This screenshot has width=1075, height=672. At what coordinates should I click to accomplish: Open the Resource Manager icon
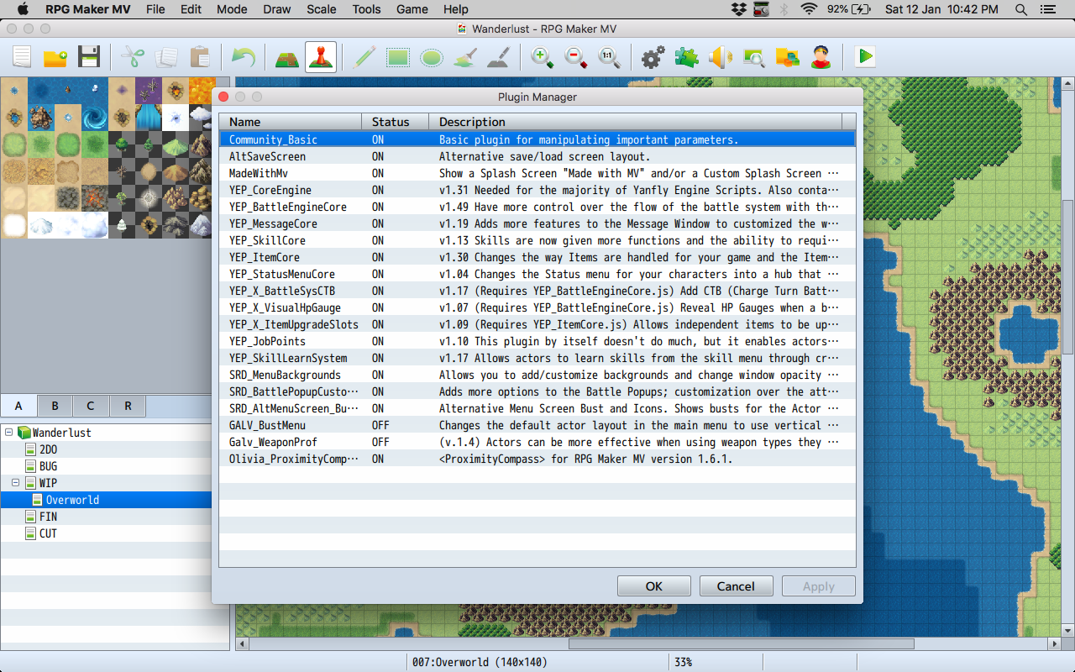click(788, 57)
